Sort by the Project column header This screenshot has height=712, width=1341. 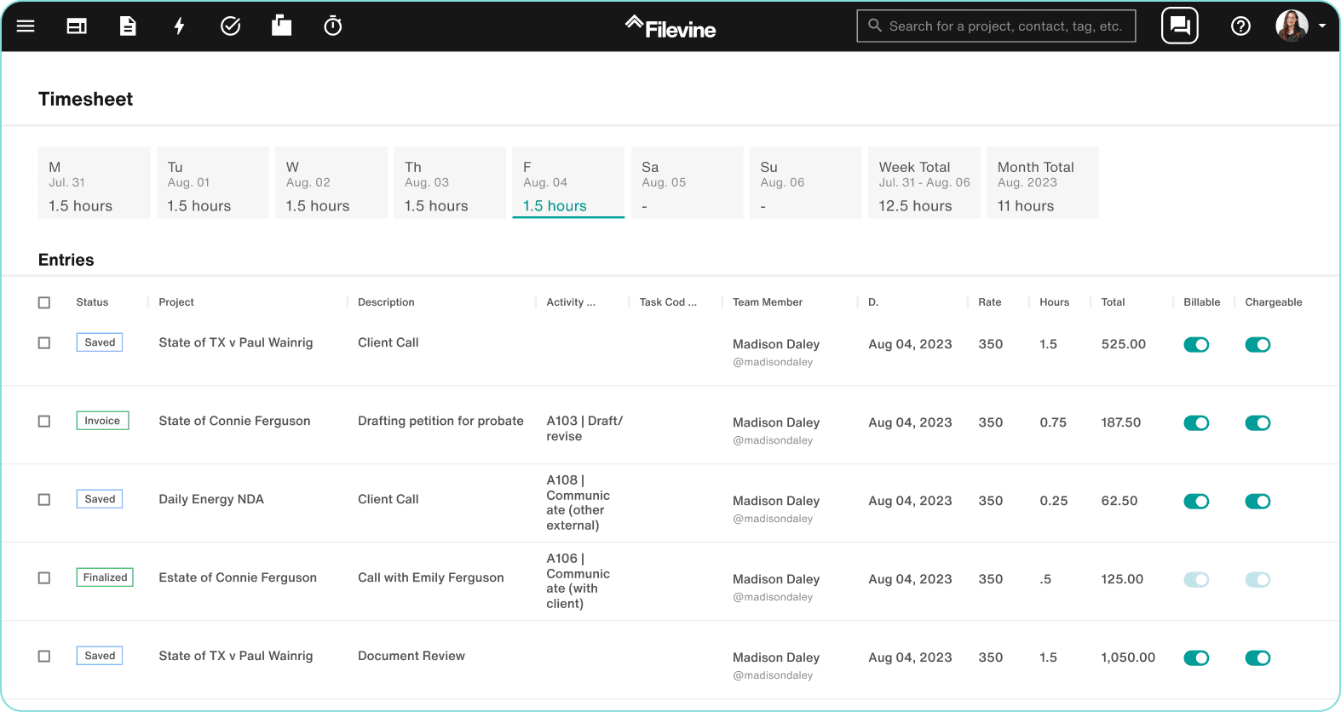coord(176,302)
